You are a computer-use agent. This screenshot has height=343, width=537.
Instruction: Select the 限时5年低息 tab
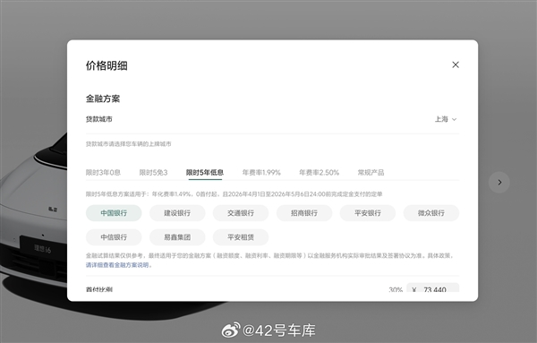click(x=205, y=172)
